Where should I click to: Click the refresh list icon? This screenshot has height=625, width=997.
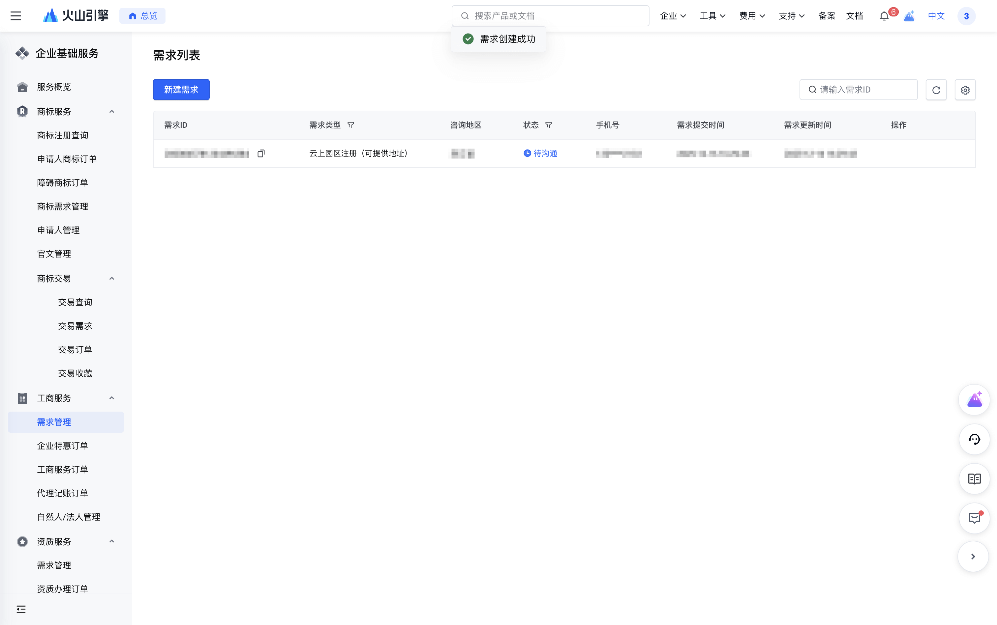point(936,90)
